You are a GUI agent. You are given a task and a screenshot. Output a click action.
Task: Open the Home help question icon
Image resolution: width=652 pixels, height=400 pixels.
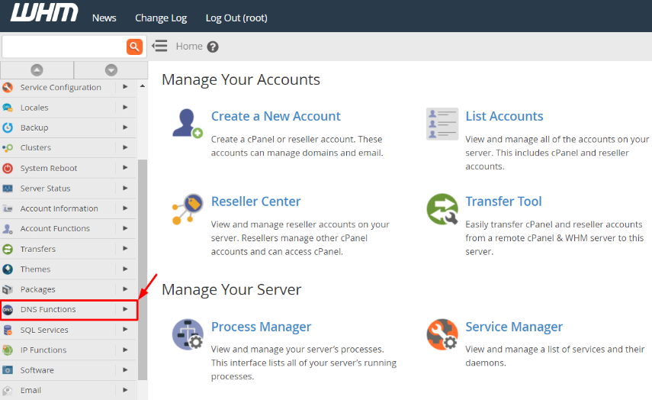tap(213, 47)
